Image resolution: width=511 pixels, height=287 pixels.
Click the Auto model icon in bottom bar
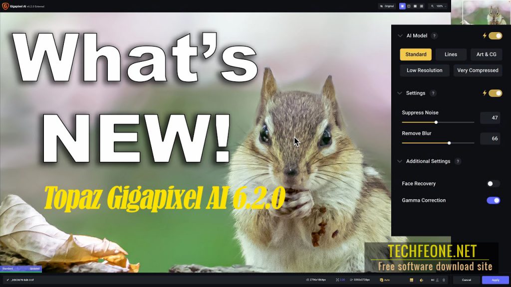click(381, 280)
